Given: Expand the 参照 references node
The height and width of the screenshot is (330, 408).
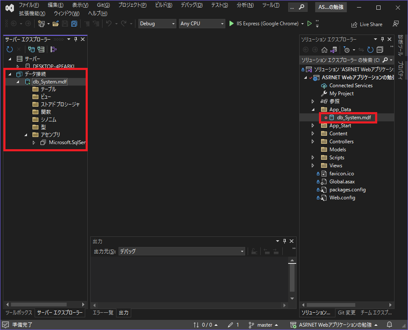Looking at the screenshot, I should (313, 101).
